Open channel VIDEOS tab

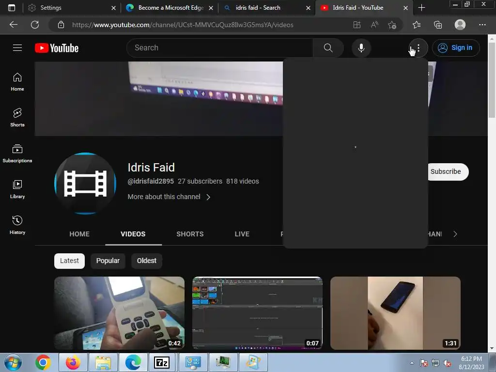[133, 234]
